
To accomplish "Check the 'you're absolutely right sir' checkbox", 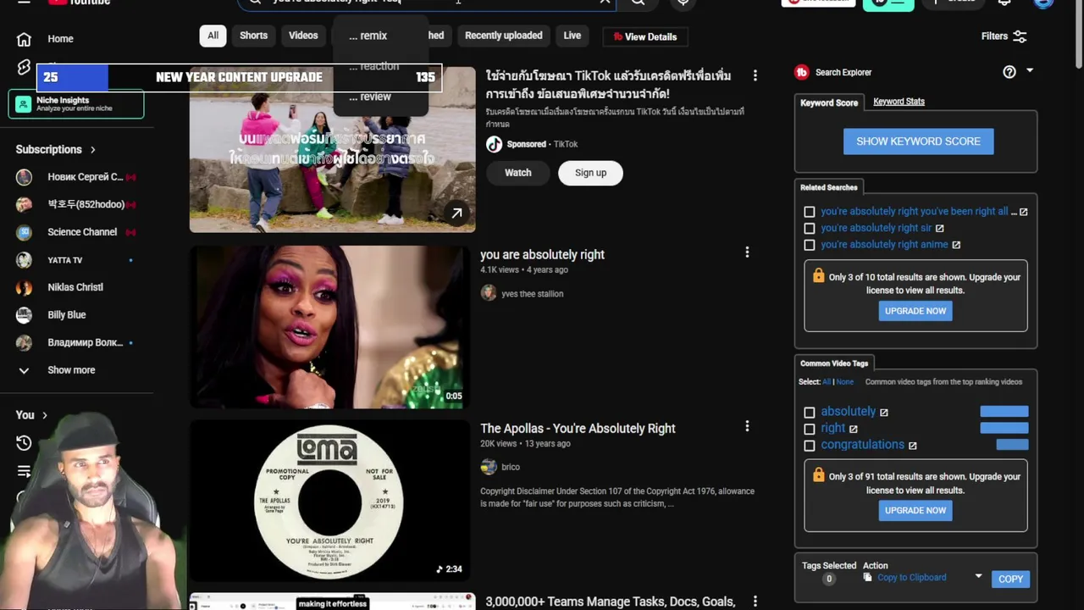I will coord(810,228).
